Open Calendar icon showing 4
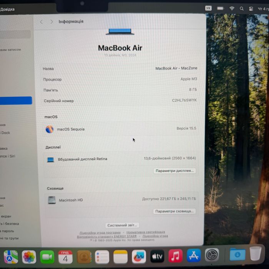The width and height of the screenshot is (269, 269). pyautogui.click(x=65, y=257)
